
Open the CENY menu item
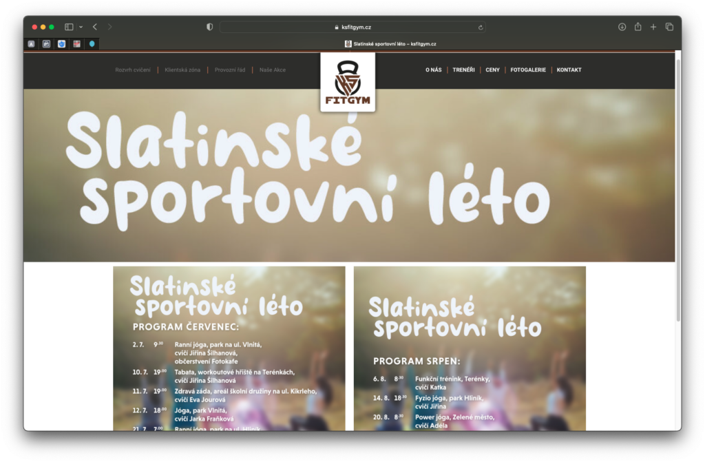pyautogui.click(x=492, y=70)
